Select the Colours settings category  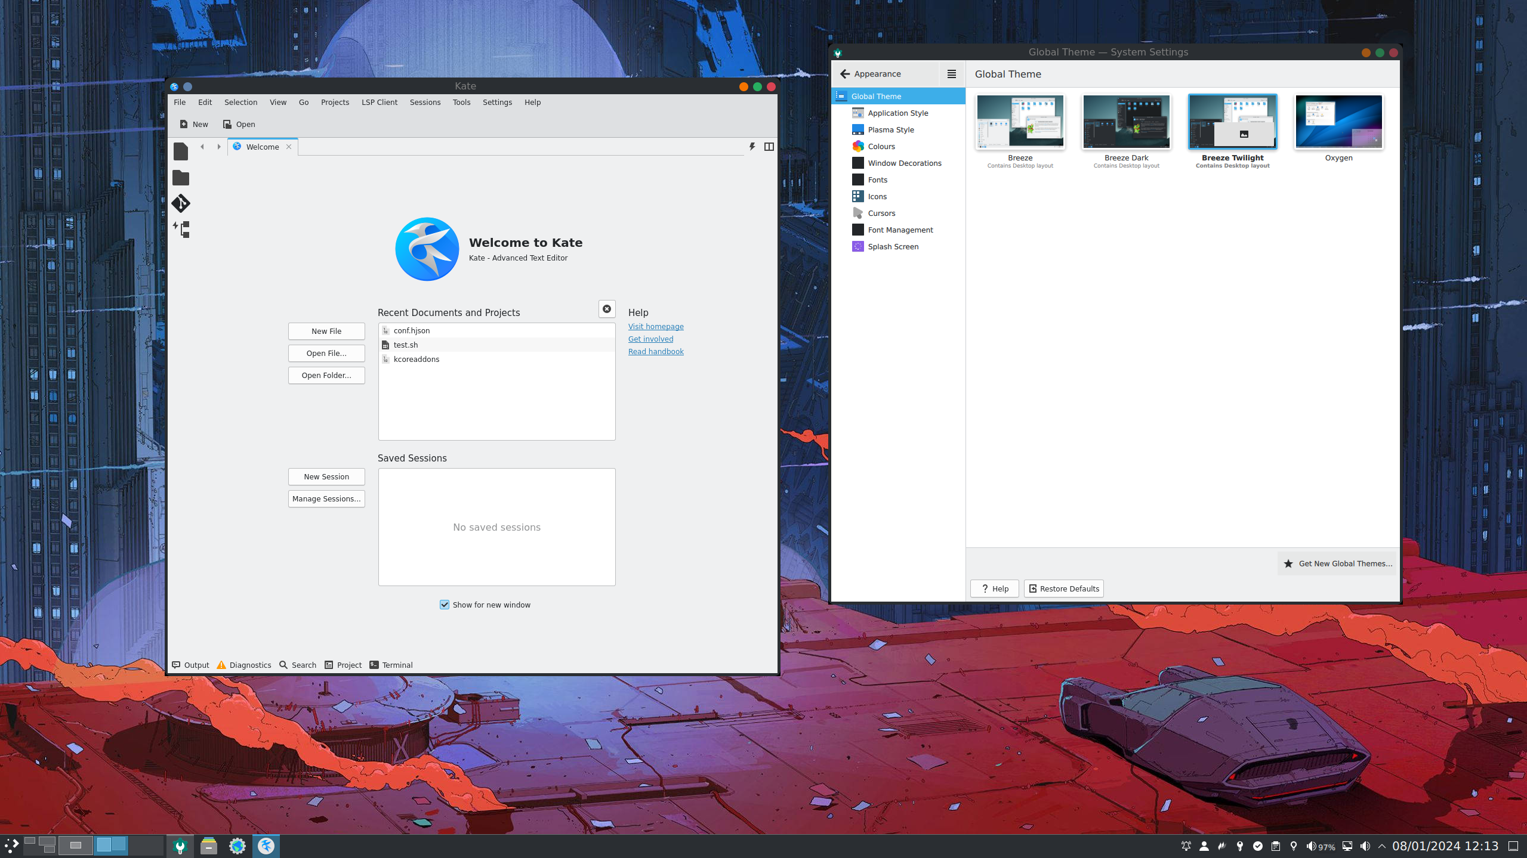pyautogui.click(x=881, y=147)
